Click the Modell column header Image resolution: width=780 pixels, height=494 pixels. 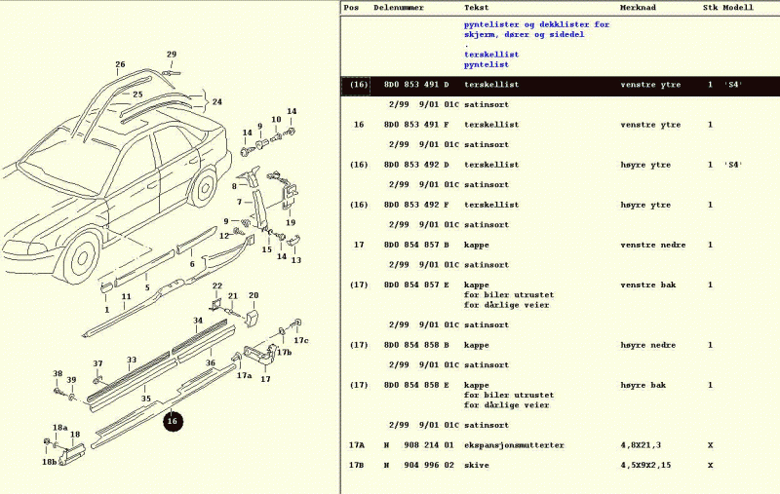[738, 7]
